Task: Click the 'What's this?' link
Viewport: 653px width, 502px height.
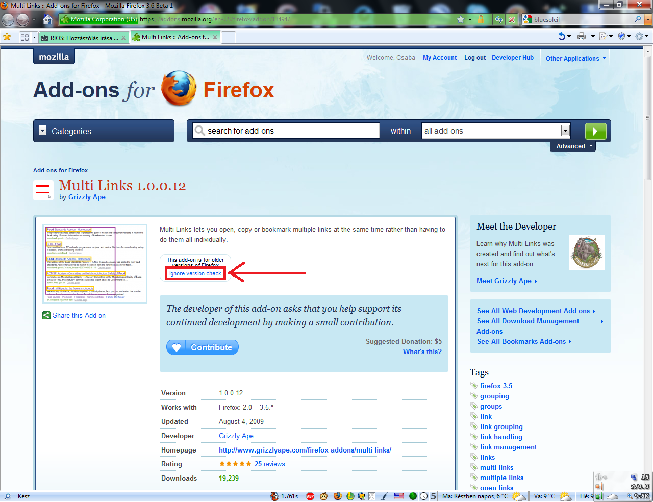Action: point(422,352)
